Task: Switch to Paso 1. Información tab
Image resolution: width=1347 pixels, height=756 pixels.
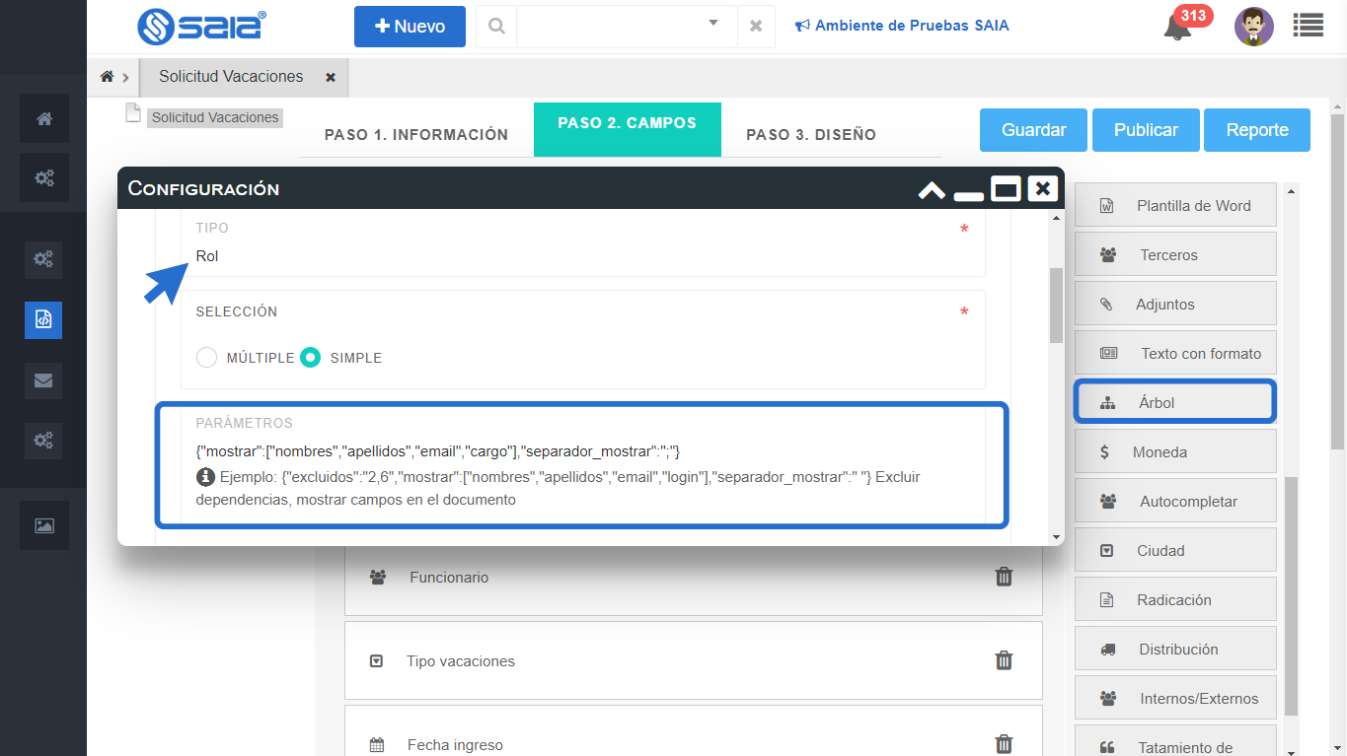Action: (415, 135)
